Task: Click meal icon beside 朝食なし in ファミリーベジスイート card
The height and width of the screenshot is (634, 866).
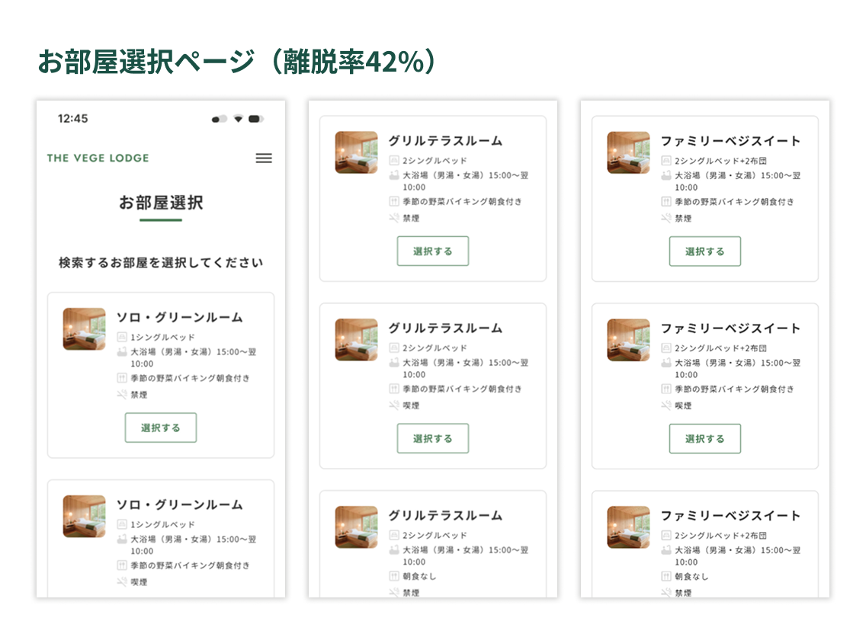Action: (x=666, y=576)
